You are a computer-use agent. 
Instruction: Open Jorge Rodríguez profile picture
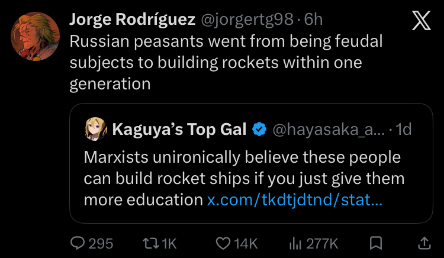[35, 36]
